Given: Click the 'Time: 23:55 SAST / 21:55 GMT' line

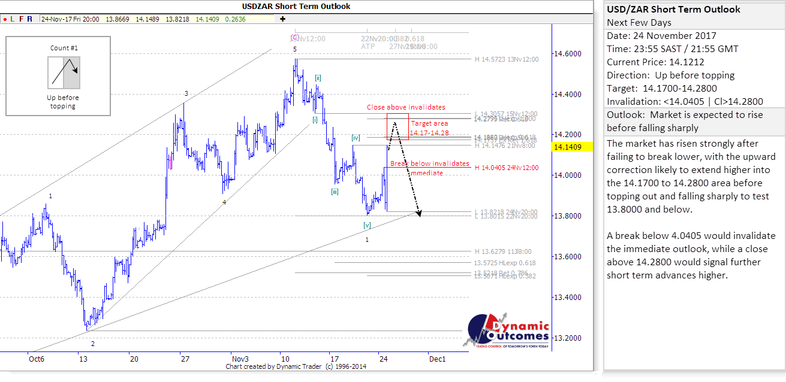Looking at the screenshot, I should click(673, 49).
